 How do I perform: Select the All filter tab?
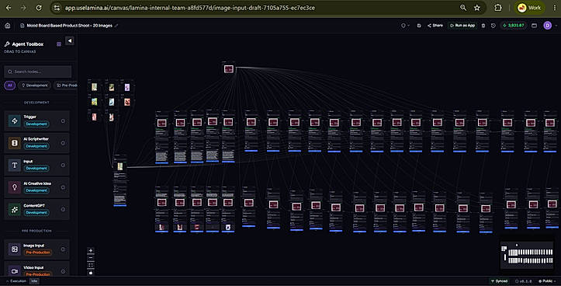pos(9,85)
